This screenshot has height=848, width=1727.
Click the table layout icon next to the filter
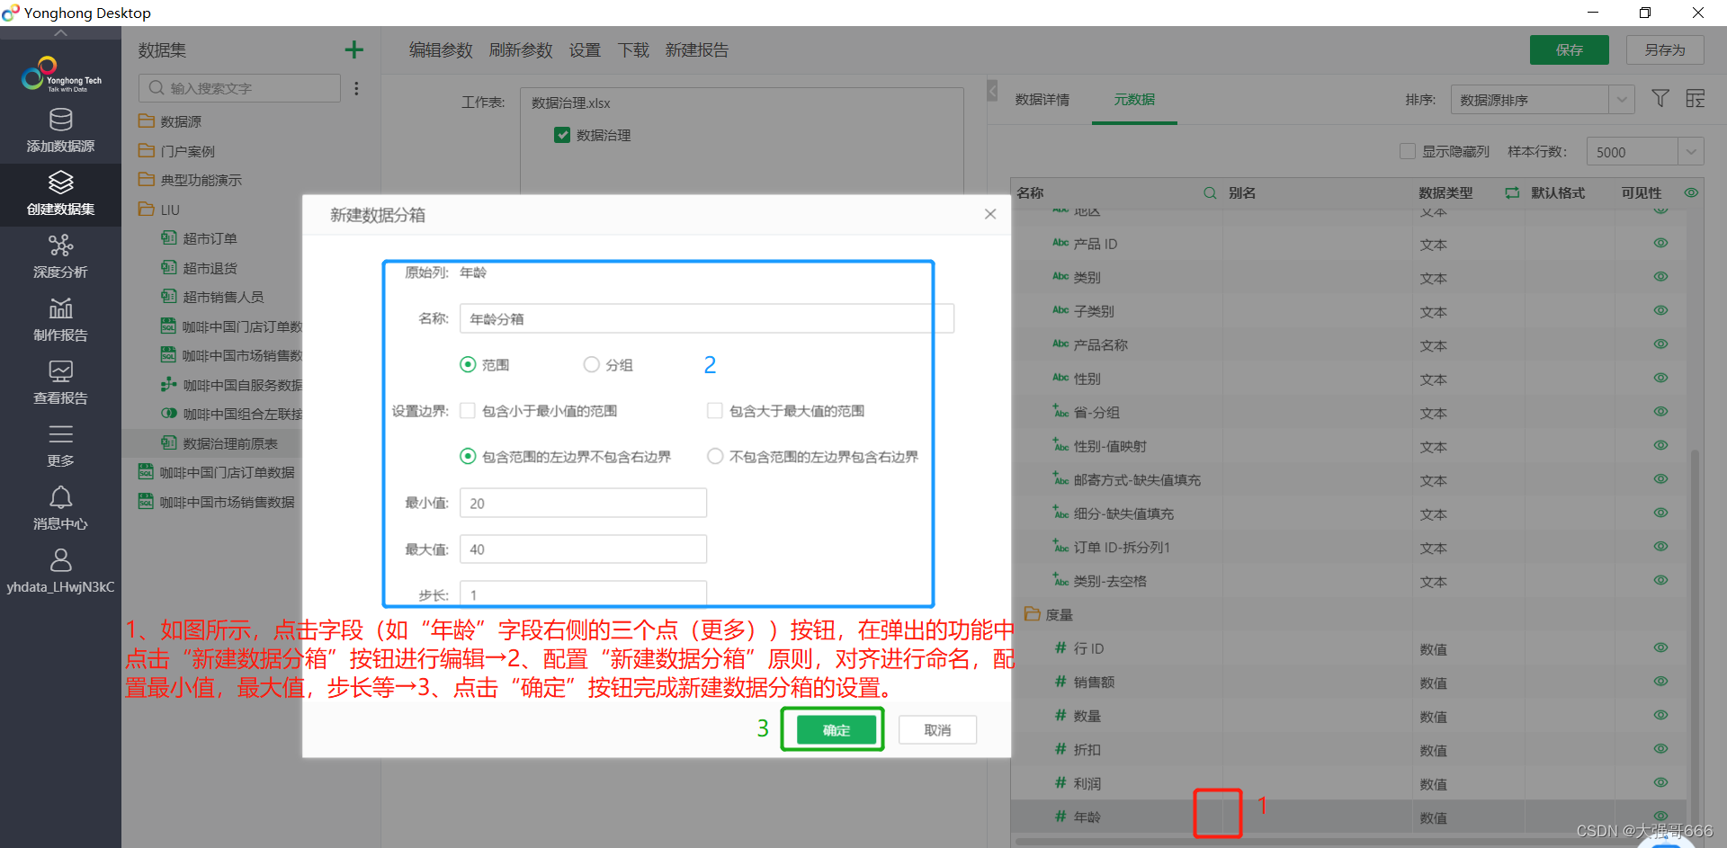click(x=1696, y=99)
